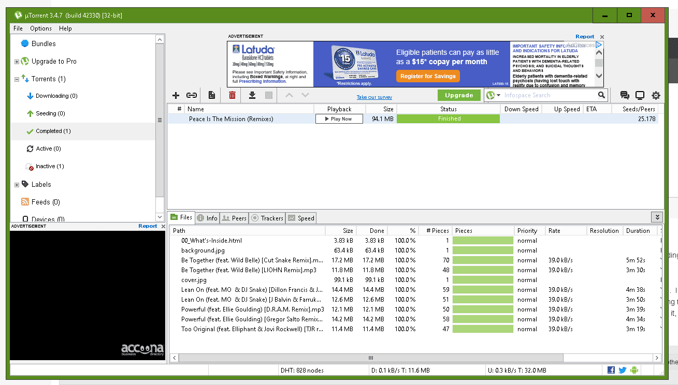
Task: Open the Help menu
Action: [65, 28]
